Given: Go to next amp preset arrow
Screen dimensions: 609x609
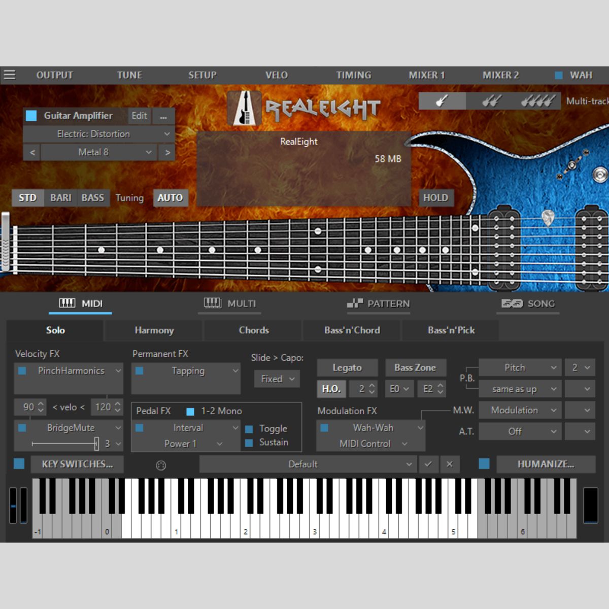Looking at the screenshot, I should click(x=167, y=152).
